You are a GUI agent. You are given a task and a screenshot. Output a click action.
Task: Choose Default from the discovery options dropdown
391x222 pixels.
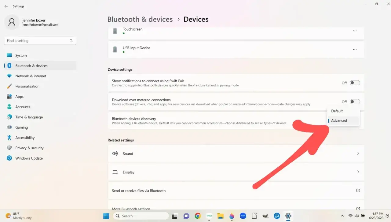[337, 111]
